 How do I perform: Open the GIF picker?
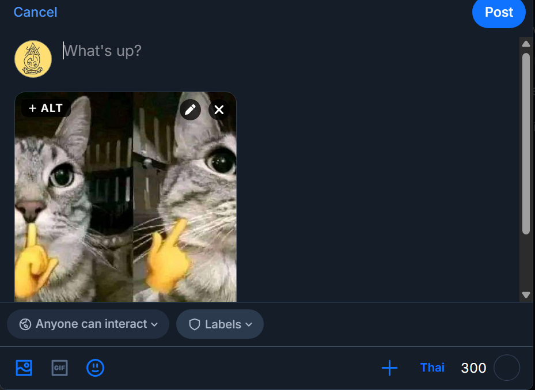[59, 368]
